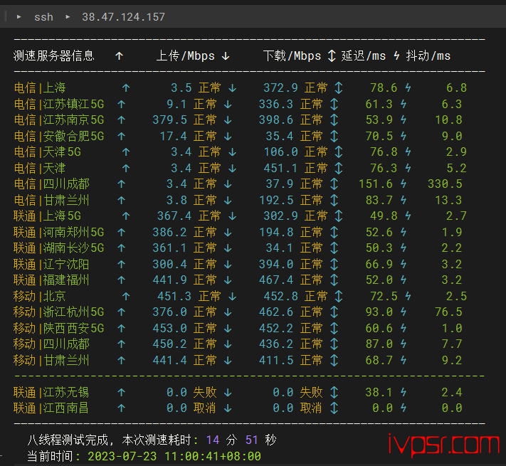Click the download 取消 status in 江西南昌 row
506x466 pixels.
click(311, 408)
